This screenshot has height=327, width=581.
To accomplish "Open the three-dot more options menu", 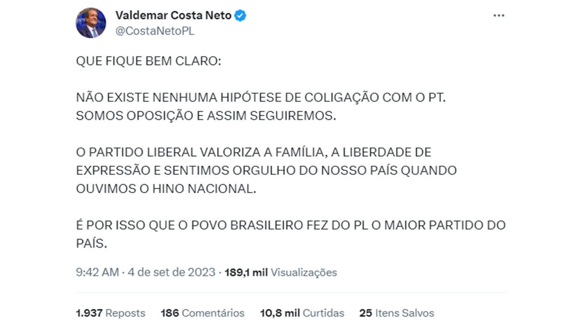I will click(499, 16).
